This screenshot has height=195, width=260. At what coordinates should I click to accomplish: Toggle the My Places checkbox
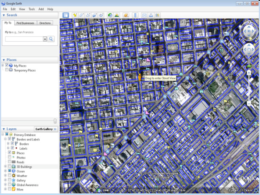(x=7, y=65)
